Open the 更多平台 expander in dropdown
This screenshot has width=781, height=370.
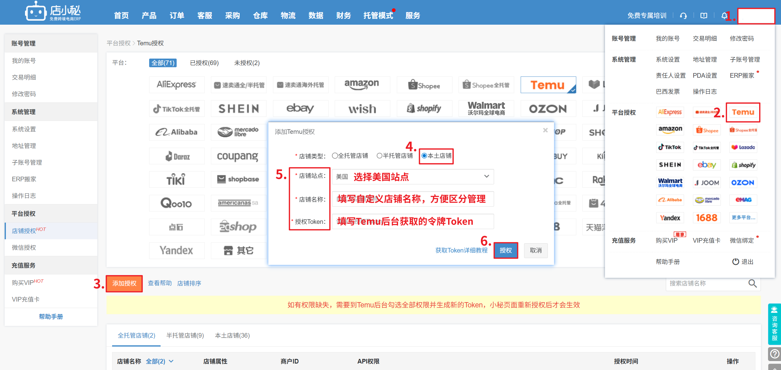pyautogui.click(x=743, y=218)
